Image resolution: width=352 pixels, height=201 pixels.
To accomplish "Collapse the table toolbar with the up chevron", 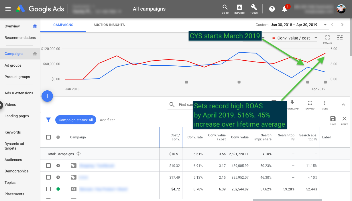I will point(343,105).
